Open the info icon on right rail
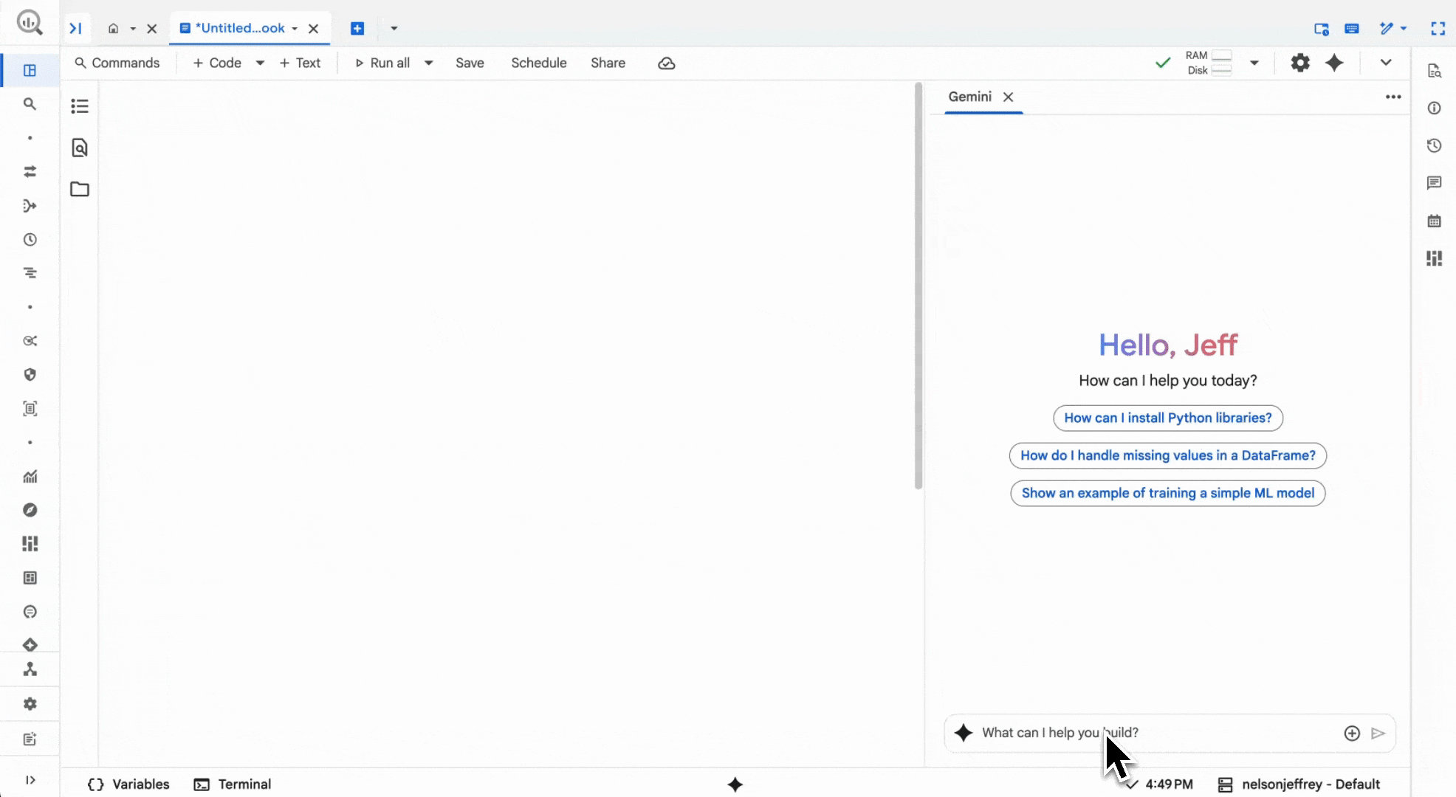This screenshot has height=797, width=1456. click(x=1434, y=108)
